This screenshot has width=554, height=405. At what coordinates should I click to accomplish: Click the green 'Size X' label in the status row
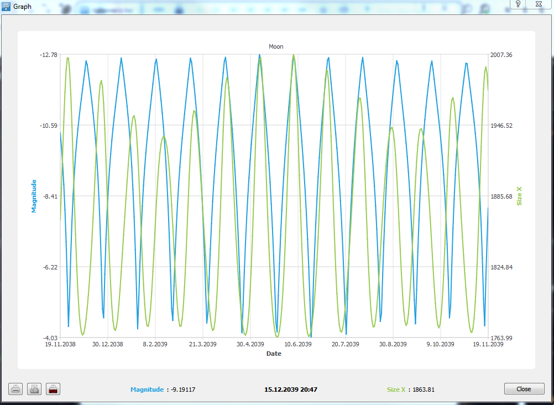(396, 390)
